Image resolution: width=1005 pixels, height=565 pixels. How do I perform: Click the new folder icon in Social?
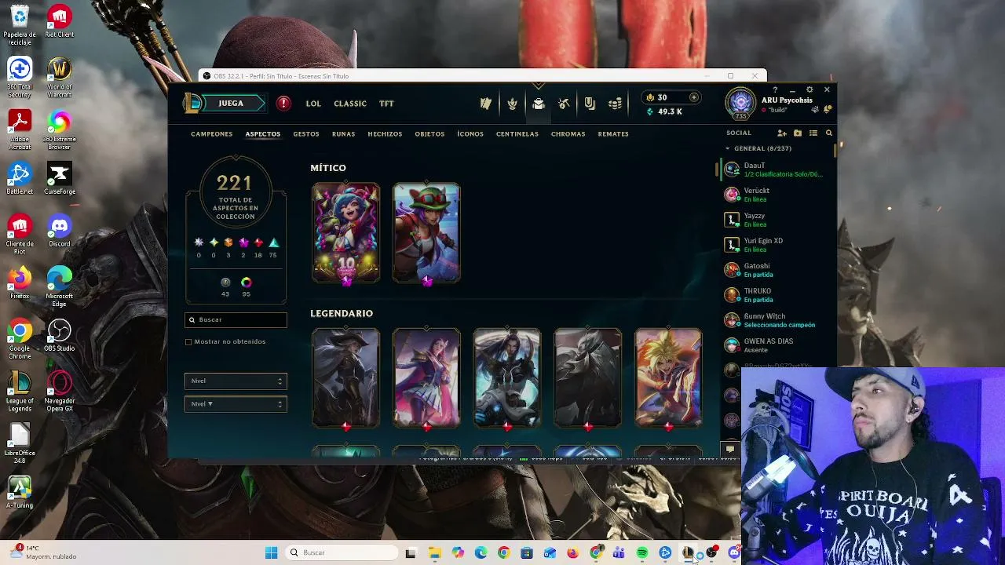click(x=798, y=133)
